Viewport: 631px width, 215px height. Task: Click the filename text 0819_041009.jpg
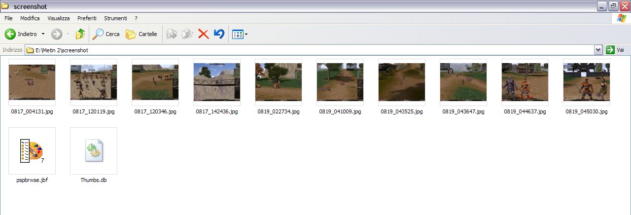click(x=340, y=112)
